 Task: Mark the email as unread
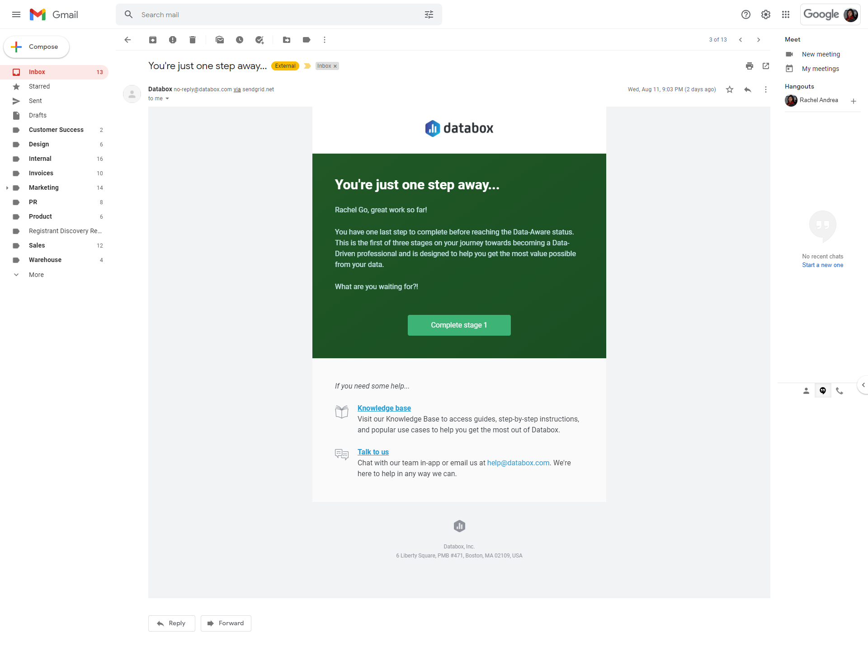[x=220, y=40]
